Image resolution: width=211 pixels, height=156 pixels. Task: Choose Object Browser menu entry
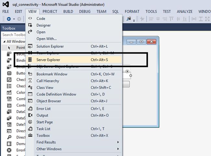74,101
